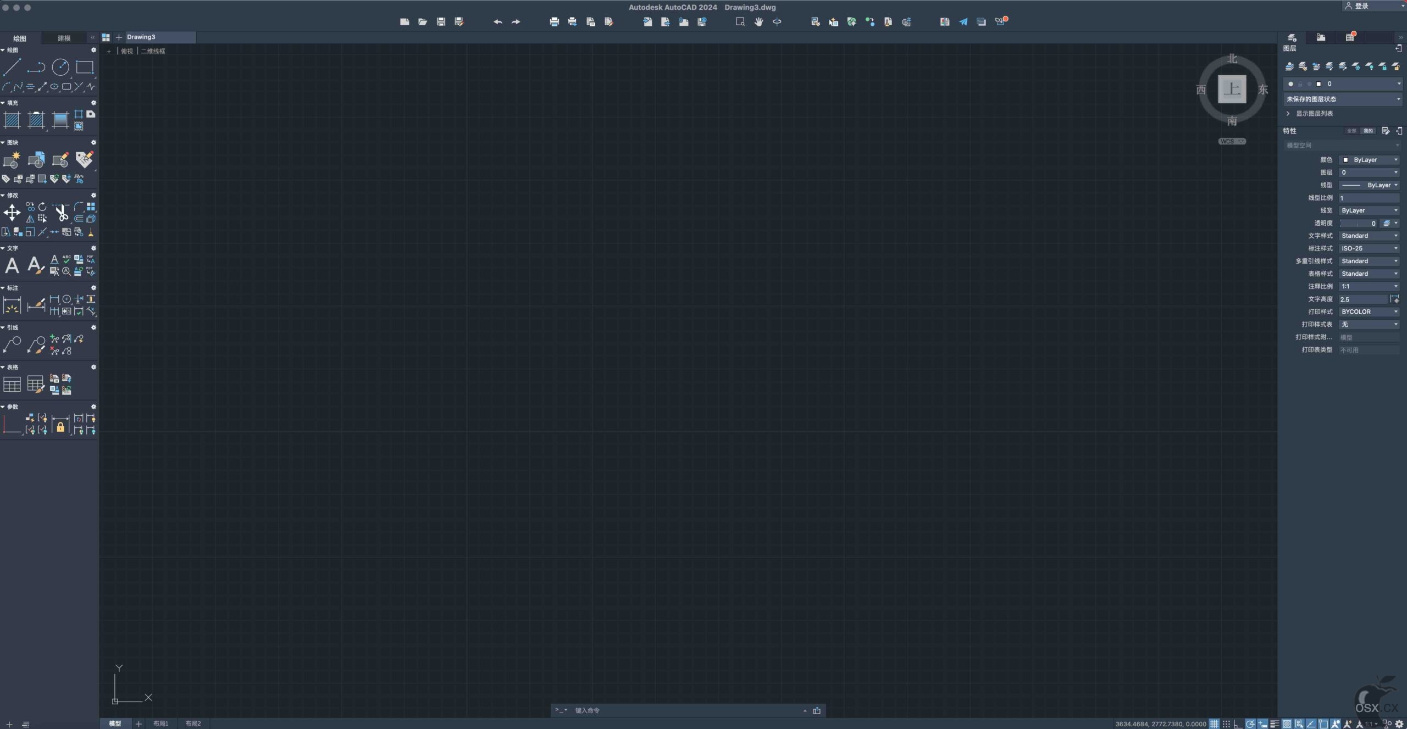Click the 上 top face of ViewCube
This screenshot has height=729, width=1407.
(x=1232, y=89)
